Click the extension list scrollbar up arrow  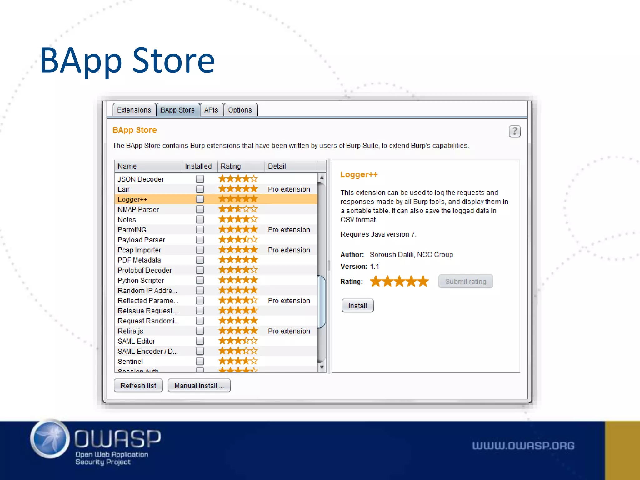(322, 177)
